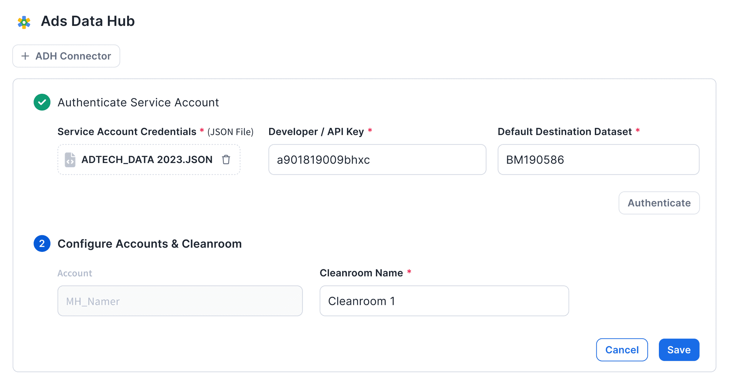729x389 pixels.
Task: Delete the uploaded ADTECH_DATA JSON file
Action: coord(226,160)
